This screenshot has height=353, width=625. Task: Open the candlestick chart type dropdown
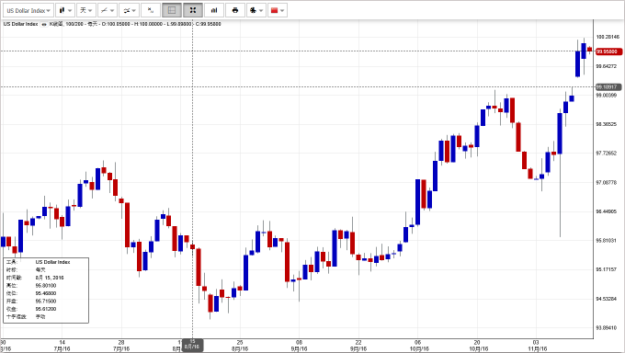[65, 10]
